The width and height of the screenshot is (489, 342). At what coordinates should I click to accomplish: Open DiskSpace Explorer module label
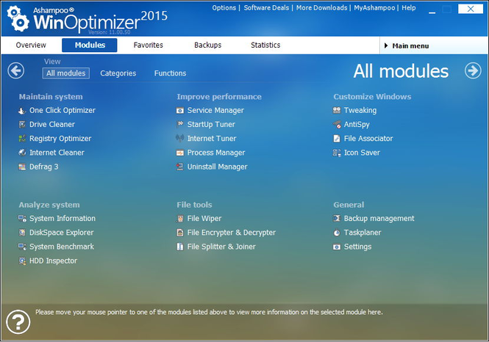click(x=62, y=233)
